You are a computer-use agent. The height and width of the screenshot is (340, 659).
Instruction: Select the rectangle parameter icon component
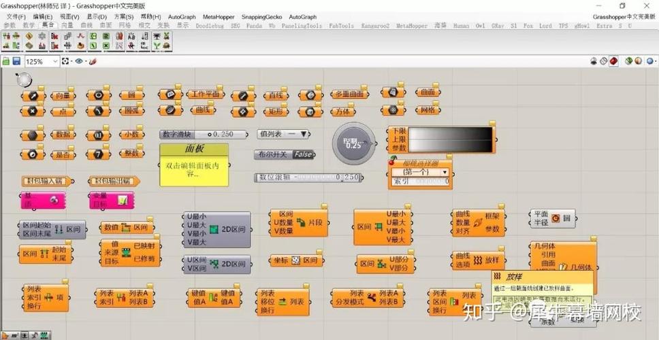pos(243,112)
